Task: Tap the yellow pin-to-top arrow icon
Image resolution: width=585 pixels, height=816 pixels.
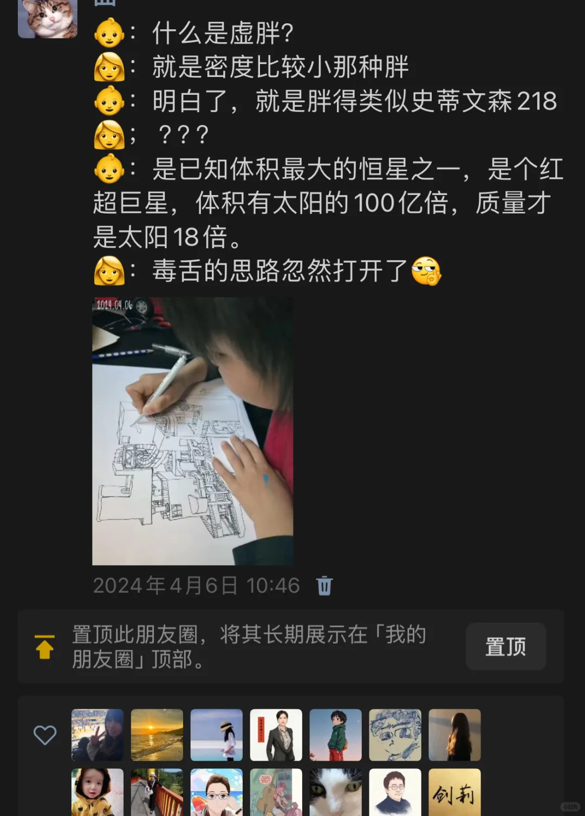Action: pyautogui.click(x=45, y=646)
